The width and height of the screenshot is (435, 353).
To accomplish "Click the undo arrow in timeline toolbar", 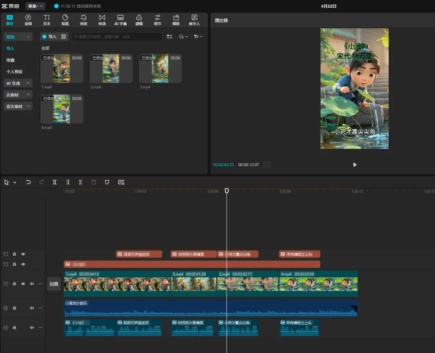I will tap(29, 182).
